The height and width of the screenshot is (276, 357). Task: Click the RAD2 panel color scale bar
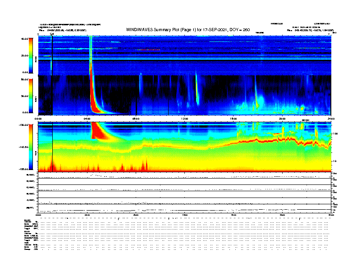[x=31, y=55]
